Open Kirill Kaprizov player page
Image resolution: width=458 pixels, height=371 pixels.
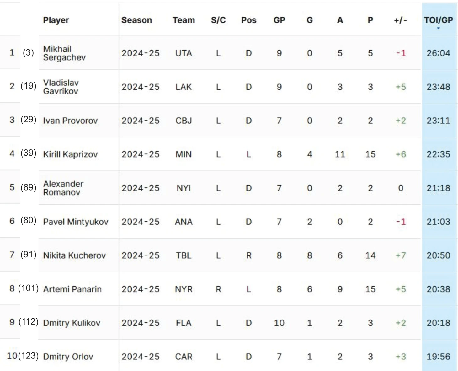pyautogui.click(x=70, y=154)
